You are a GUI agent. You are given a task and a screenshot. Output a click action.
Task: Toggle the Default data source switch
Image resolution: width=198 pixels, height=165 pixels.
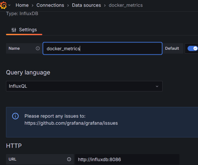(x=193, y=48)
